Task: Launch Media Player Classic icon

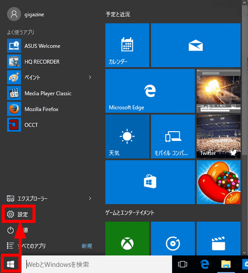Action: coord(14,93)
